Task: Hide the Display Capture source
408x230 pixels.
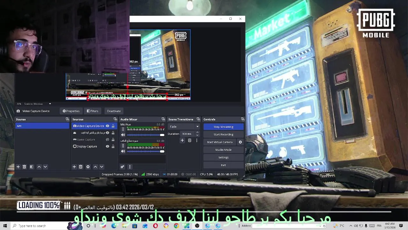Action: coord(107,146)
